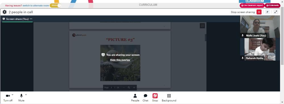Click switch to alternate room link
284x104 pixels.
(x=36, y=6)
